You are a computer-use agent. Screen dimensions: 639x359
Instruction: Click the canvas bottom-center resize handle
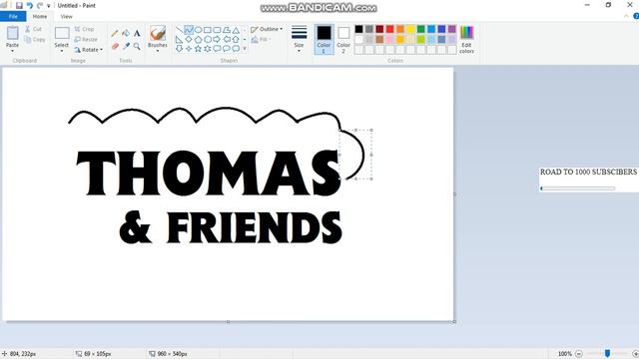tap(228, 321)
